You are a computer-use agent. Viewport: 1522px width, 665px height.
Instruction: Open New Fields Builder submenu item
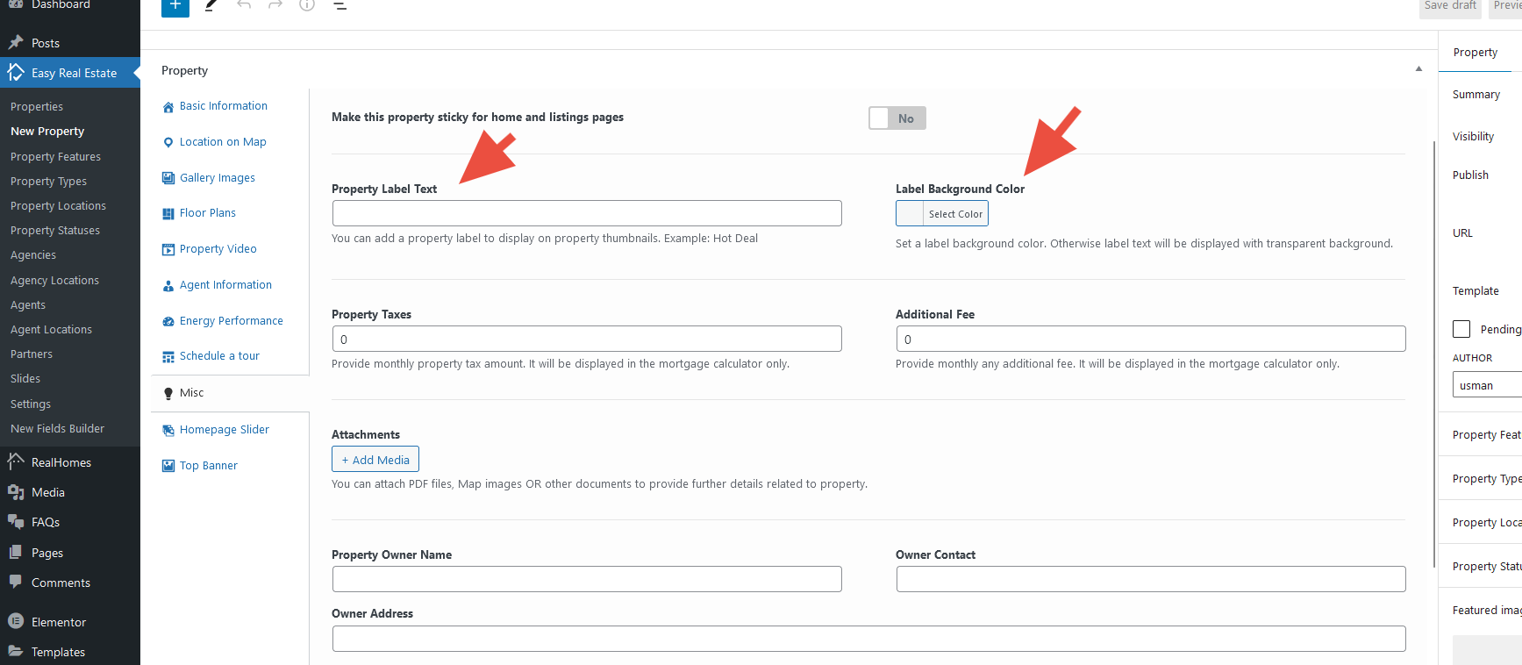point(57,429)
